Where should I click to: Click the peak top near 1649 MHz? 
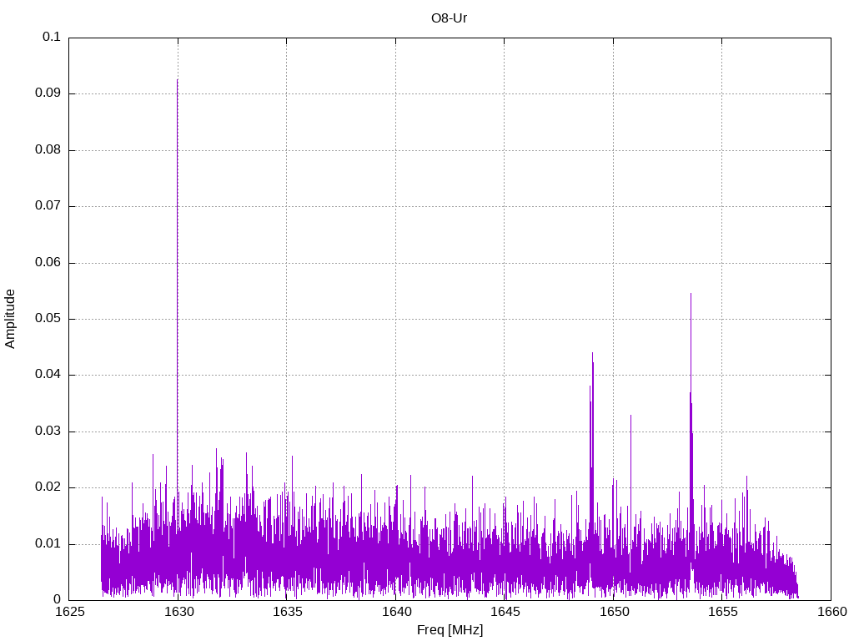pyautogui.click(x=592, y=354)
